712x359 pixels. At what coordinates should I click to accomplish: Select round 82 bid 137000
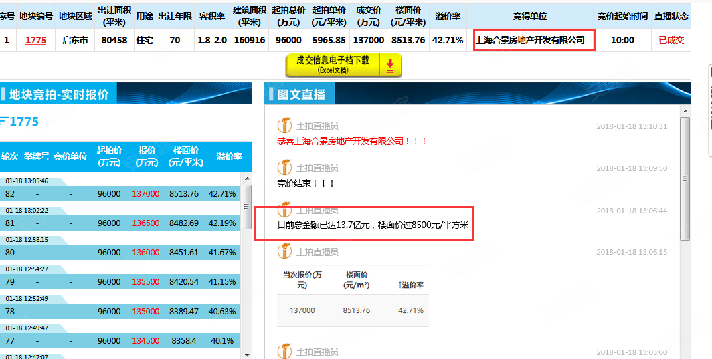(146, 194)
